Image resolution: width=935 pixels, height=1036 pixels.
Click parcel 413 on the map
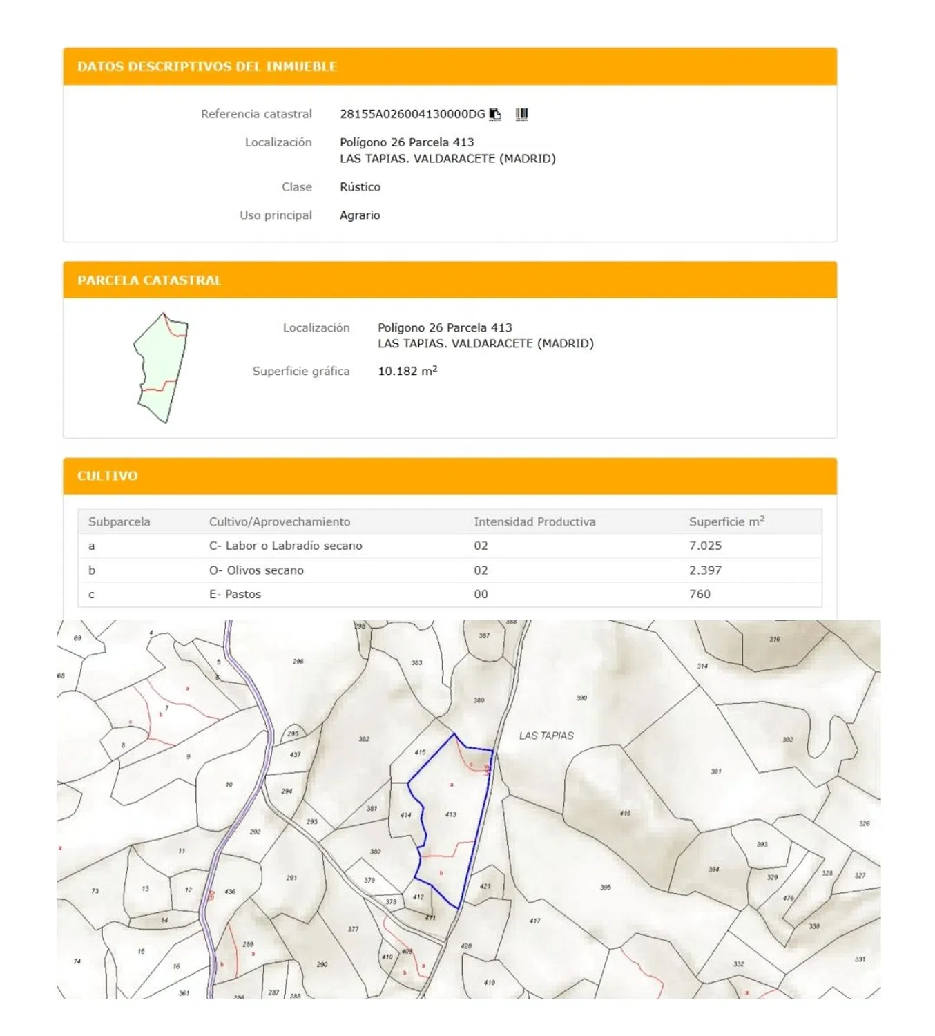click(451, 814)
